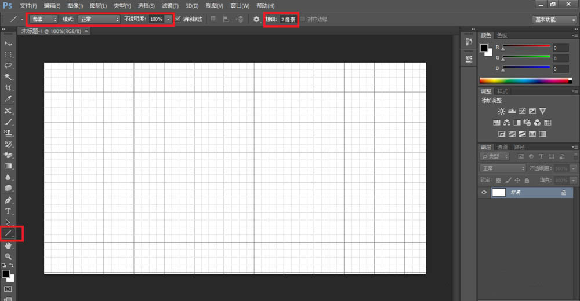Hide the 背景 layer eye icon

pos(484,192)
